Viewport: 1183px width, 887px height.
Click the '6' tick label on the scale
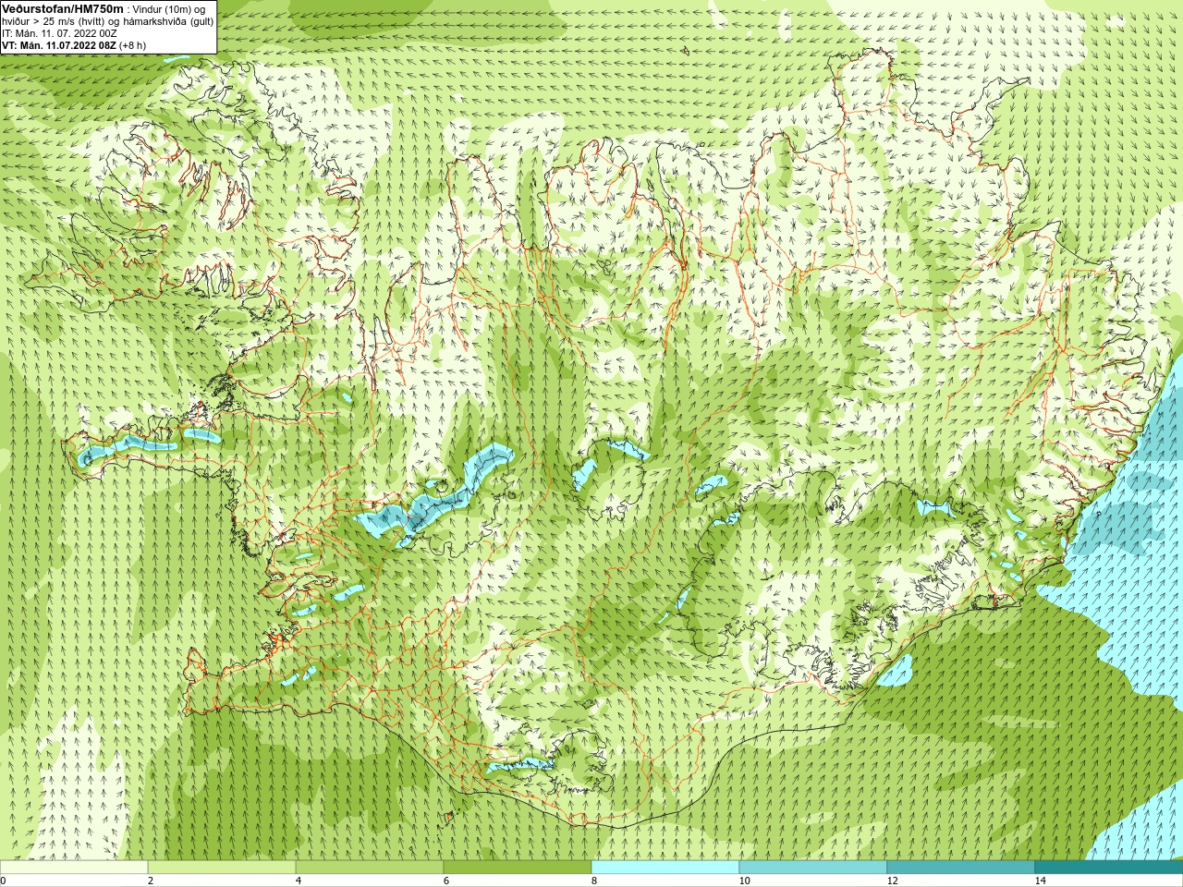tap(446, 881)
